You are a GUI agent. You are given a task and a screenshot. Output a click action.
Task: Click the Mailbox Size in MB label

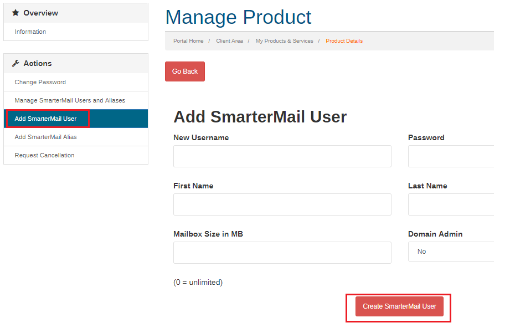tap(208, 234)
